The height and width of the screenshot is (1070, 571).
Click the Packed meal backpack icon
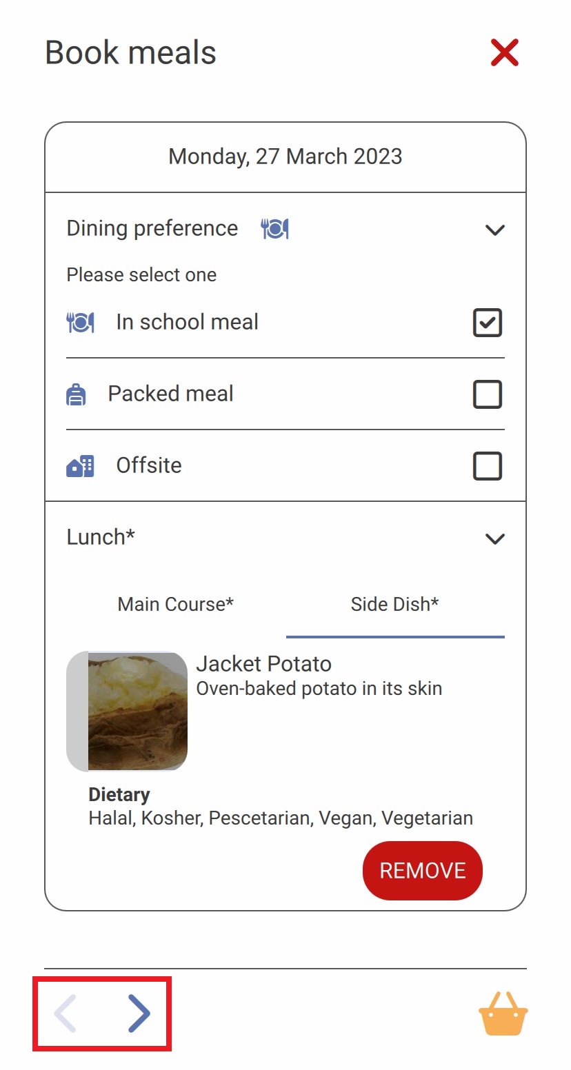(x=76, y=394)
